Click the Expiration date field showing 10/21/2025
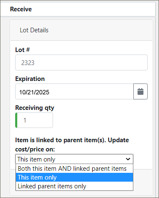 tap(74, 91)
